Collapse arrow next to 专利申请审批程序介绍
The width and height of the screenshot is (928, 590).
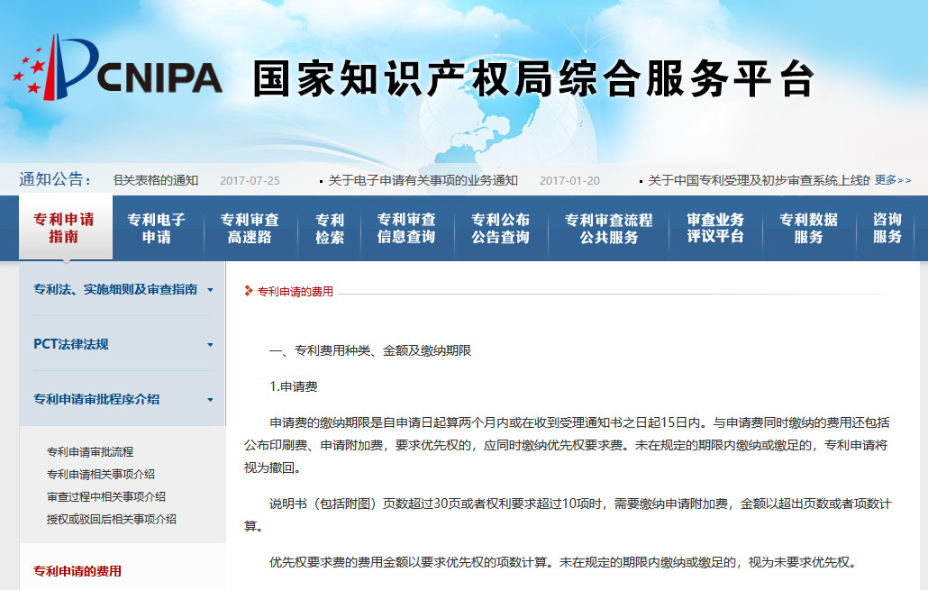coord(210,400)
